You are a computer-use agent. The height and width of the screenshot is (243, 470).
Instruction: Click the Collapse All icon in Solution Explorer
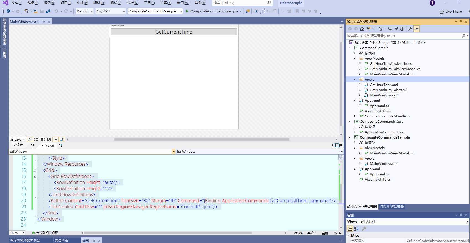[x=396, y=29]
